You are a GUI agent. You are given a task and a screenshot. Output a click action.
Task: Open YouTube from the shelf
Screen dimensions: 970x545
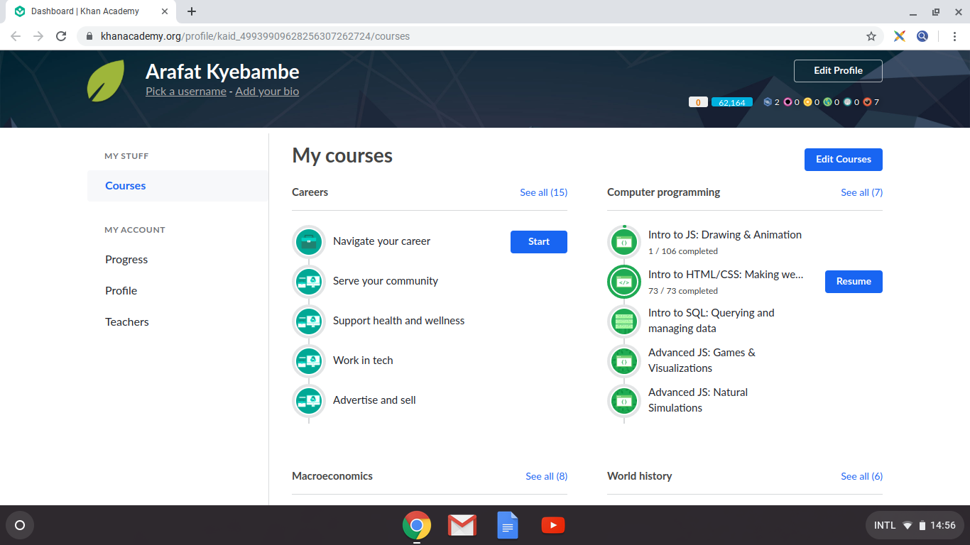(553, 525)
